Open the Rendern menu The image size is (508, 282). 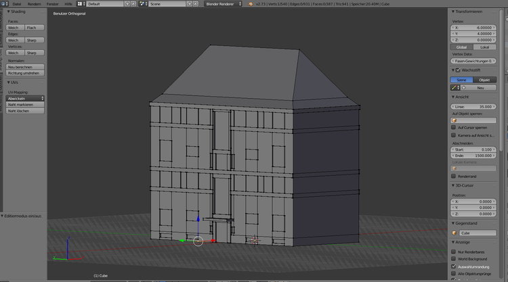coord(35,4)
